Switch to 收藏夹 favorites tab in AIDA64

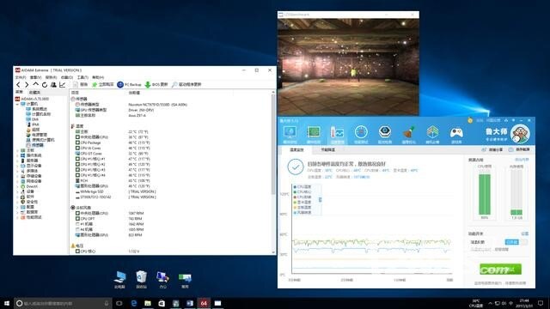pyautogui.click(x=34, y=92)
